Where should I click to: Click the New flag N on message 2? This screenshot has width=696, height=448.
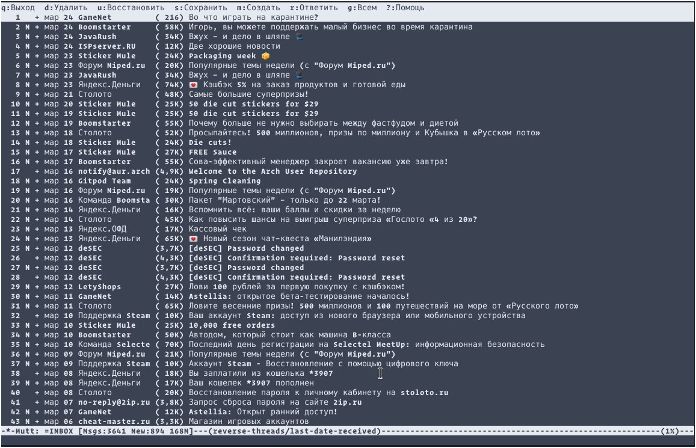(27, 27)
